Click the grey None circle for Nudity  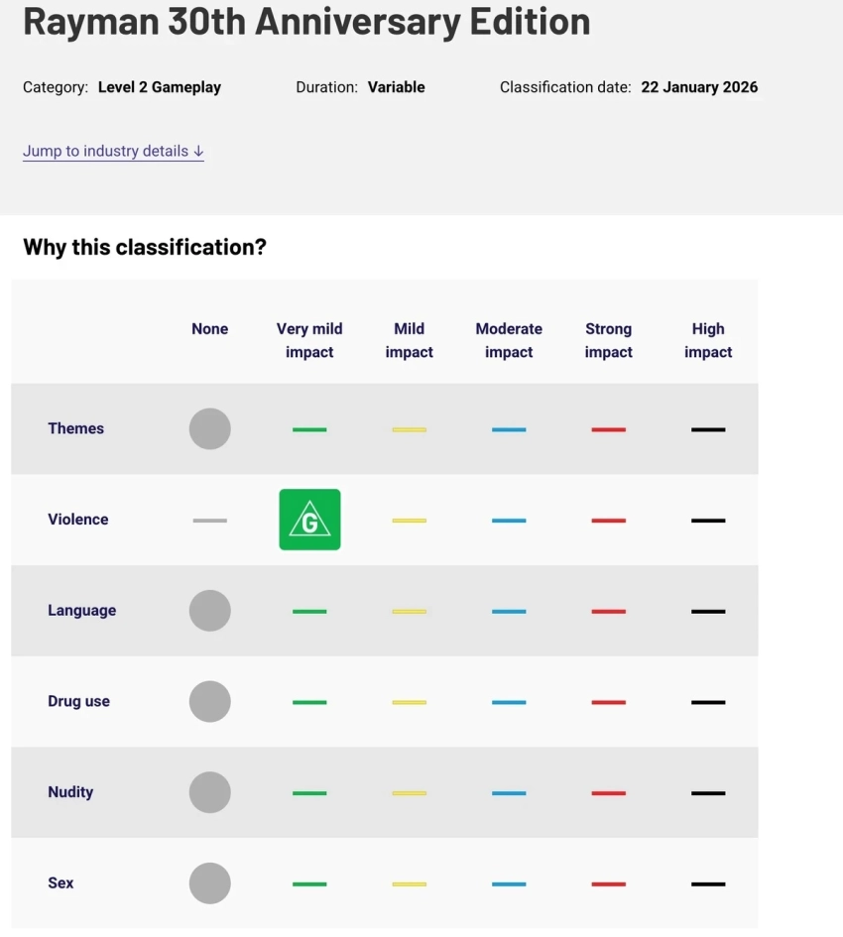click(210, 792)
